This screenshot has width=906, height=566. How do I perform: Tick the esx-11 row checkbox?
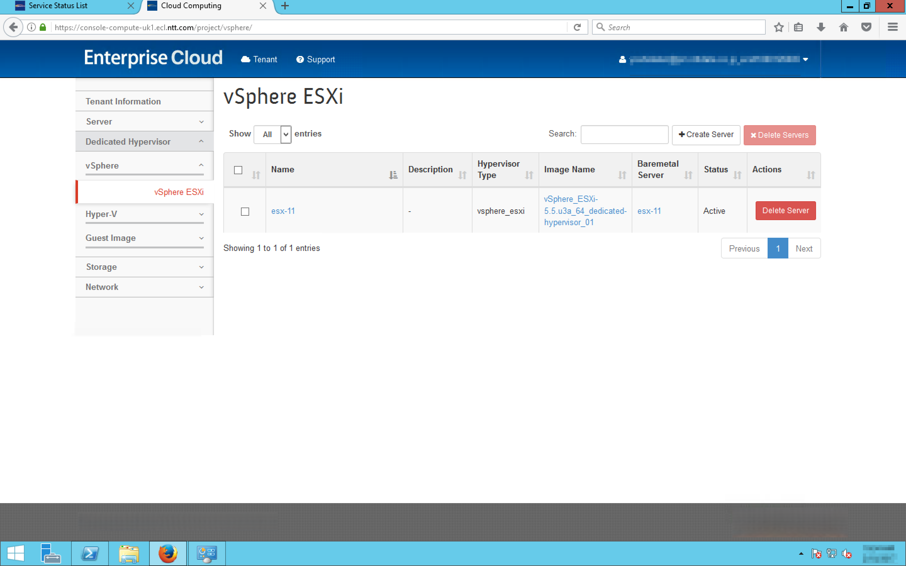tap(245, 212)
